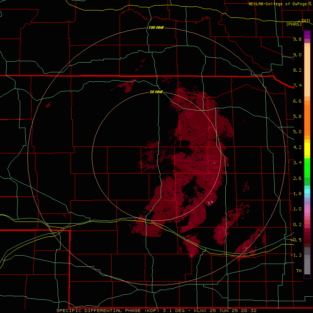
Task: Click the 2.6 value on the color scale
Action: (297, 178)
